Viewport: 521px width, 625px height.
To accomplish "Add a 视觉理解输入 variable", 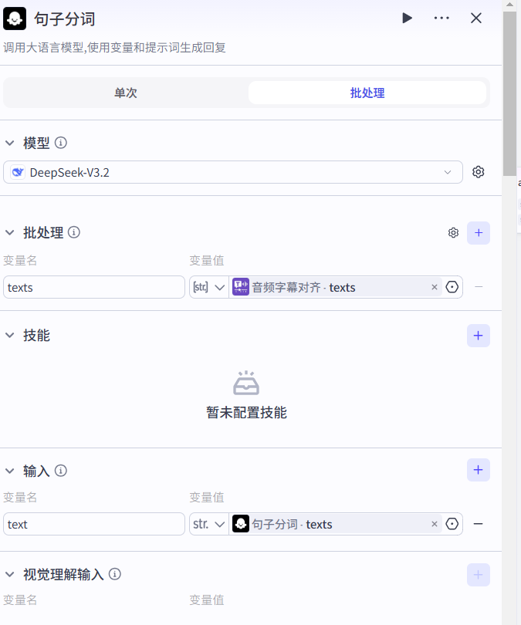I will (479, 575).
